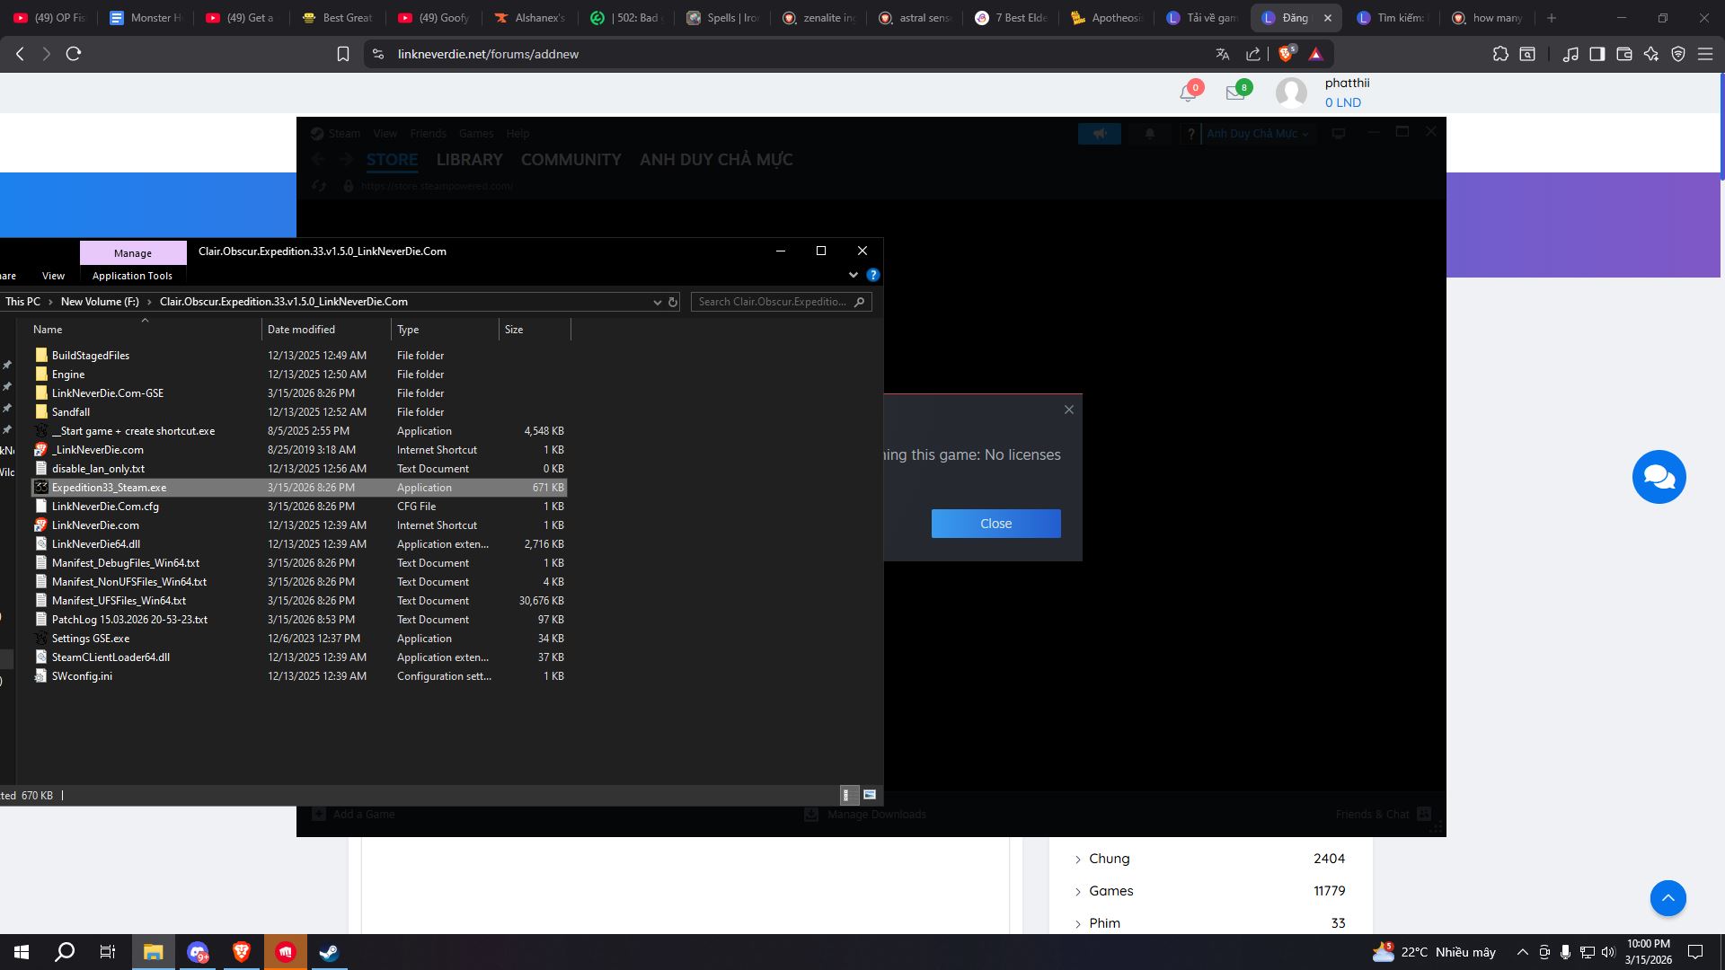Image resolution: width=1725 pixels, height=970 pixels.
Task: Click the notification bell icon
Action: (x=1188, y=93)
